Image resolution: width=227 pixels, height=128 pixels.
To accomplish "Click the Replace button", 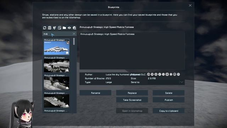I will 132,93.
